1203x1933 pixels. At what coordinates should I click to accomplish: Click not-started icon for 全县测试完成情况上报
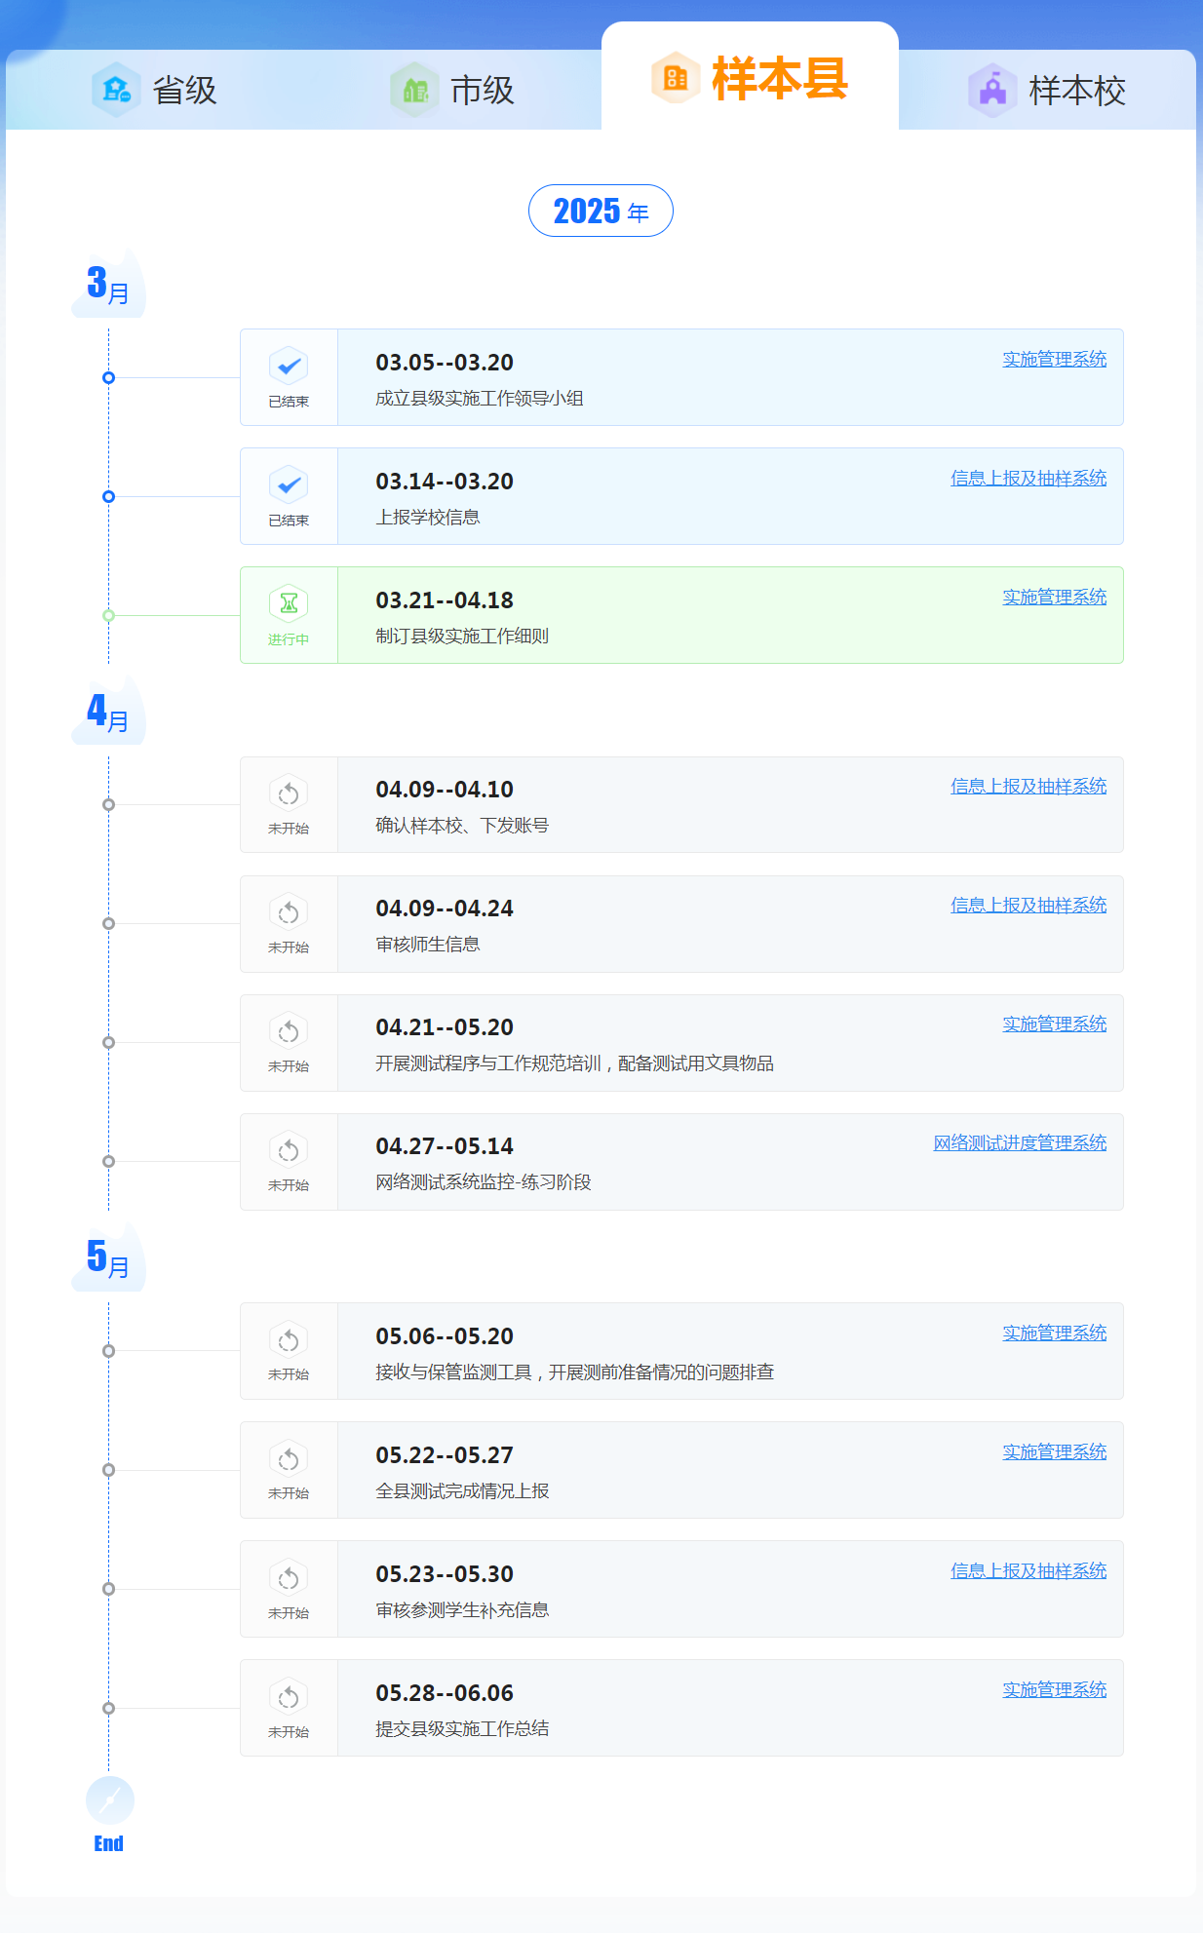tap(289, 1459)
